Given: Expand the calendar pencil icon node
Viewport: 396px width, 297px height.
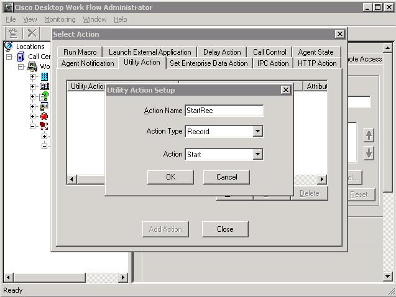Looking at the screenshot, I should [x=32, y=106].
